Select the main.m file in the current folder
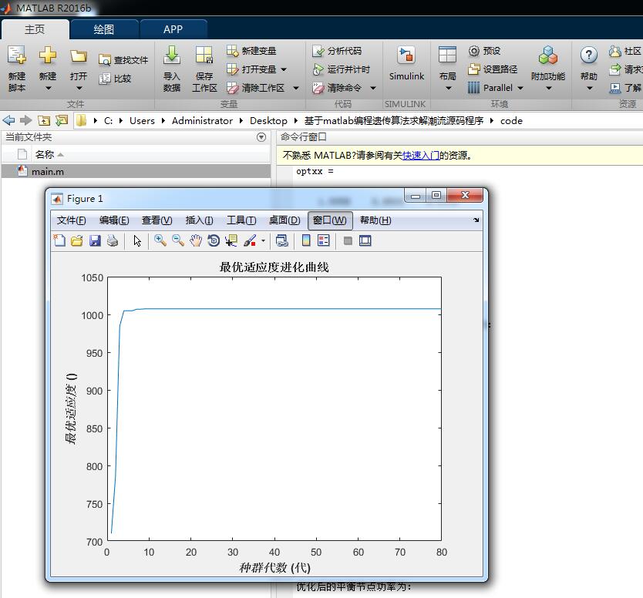 pyautogui.click(x=136, y=171)
